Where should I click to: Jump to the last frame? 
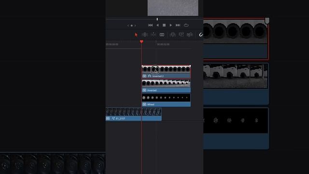(178, 25)
